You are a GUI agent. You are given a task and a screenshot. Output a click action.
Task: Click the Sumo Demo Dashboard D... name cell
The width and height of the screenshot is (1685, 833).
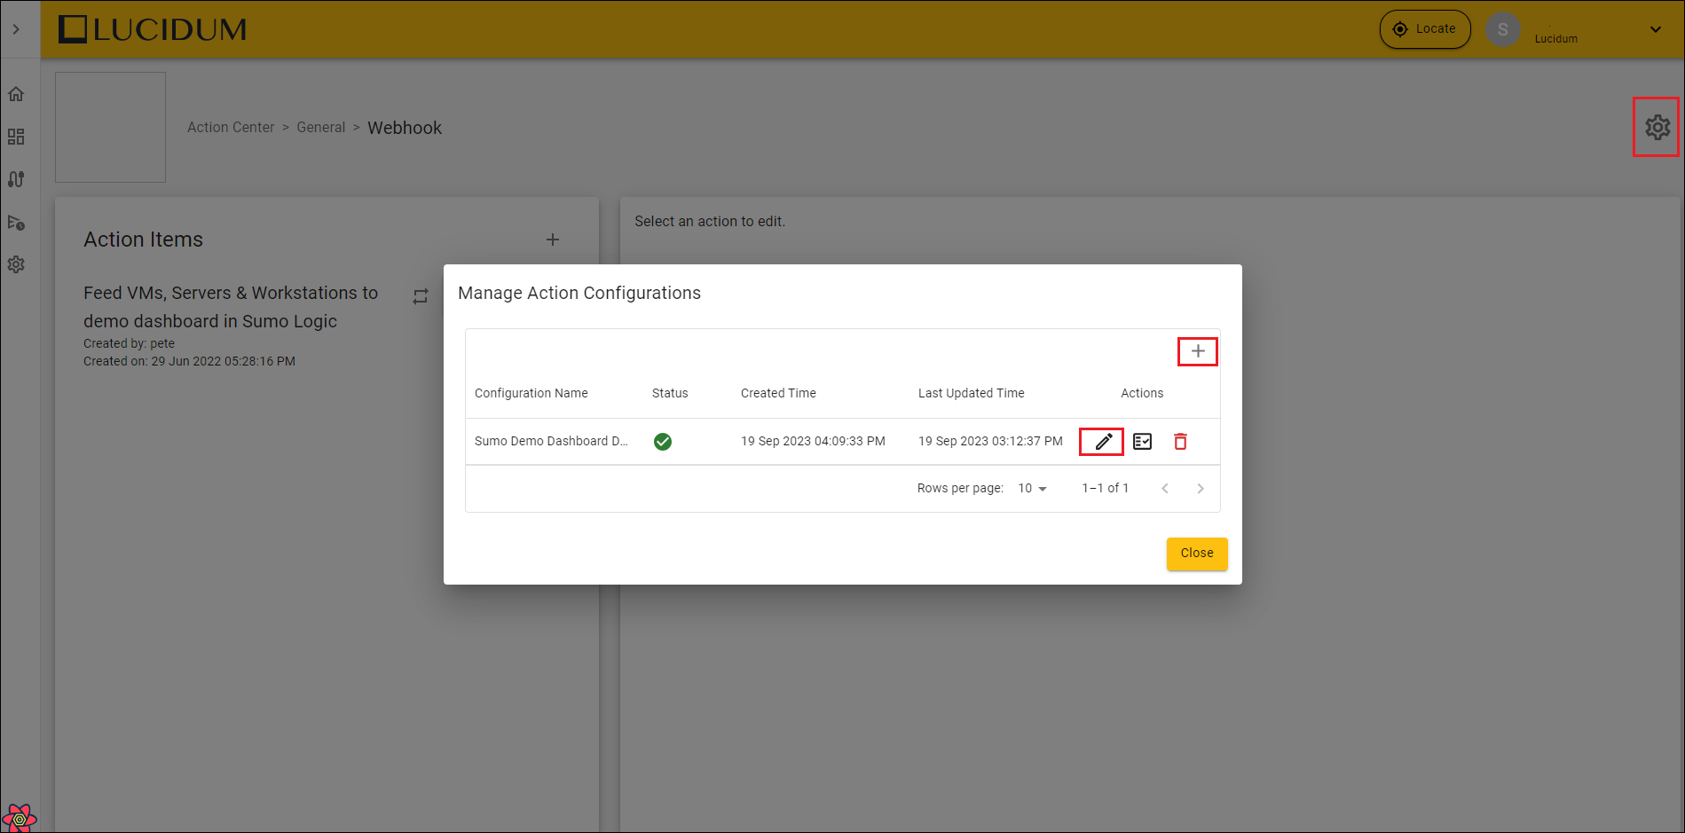pos(551,441)
